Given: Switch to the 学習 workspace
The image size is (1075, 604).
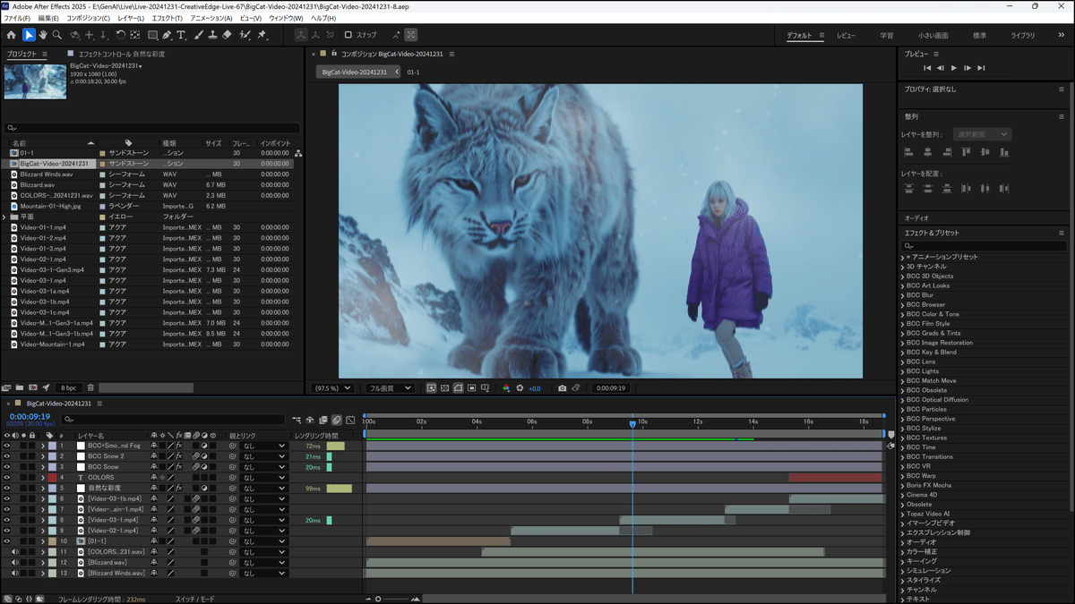Looking at the screenshot, I should 886,36.
